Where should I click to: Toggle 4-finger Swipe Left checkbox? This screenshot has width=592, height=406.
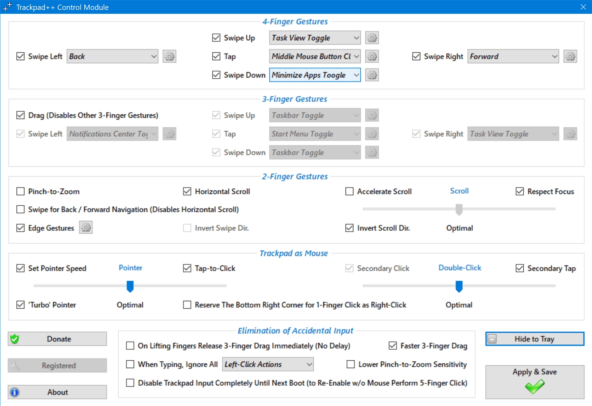pos(21,56)
